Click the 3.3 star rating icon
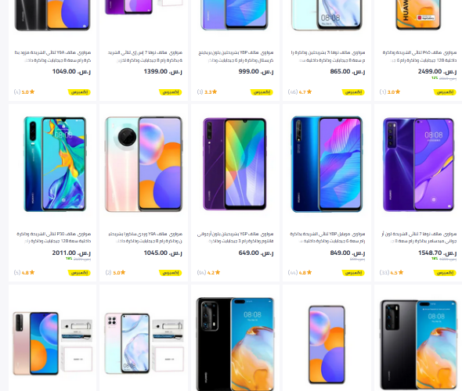 click(215, 91)
